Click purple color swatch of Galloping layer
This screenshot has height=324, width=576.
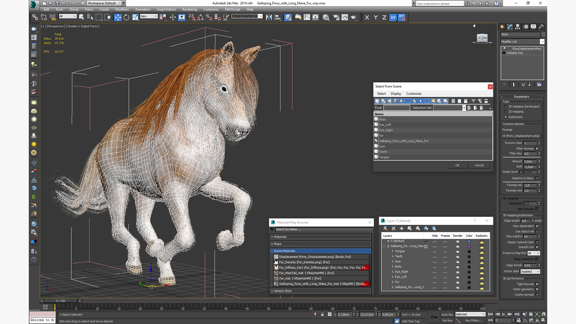pos(469,246)
